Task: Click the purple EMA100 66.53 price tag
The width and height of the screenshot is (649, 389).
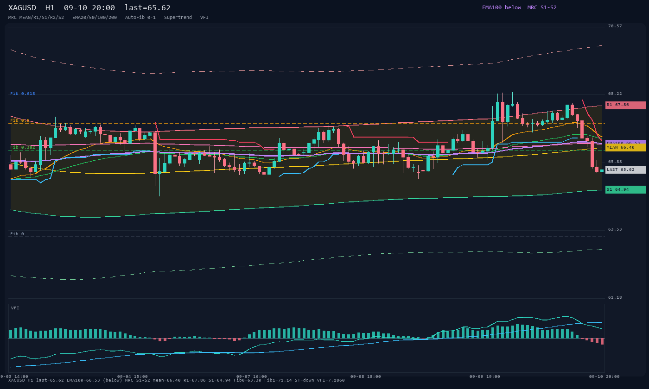Action: point(625,142)
